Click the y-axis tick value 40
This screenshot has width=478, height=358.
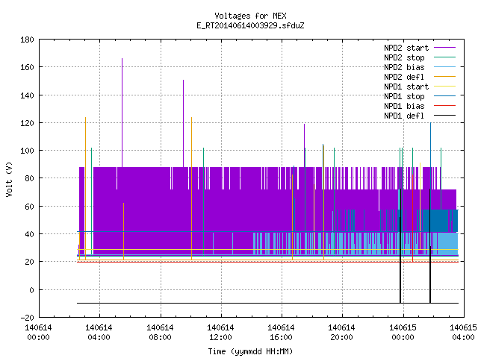tap(29, 234)
